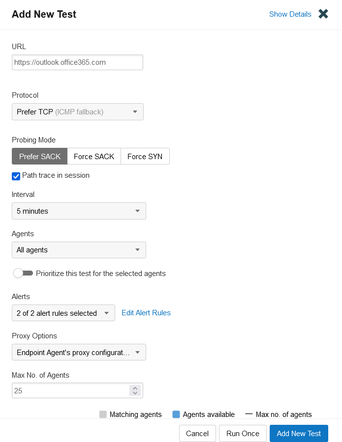
Task: Click the Matching agents legend swatch
Action: tap(103, 414)
